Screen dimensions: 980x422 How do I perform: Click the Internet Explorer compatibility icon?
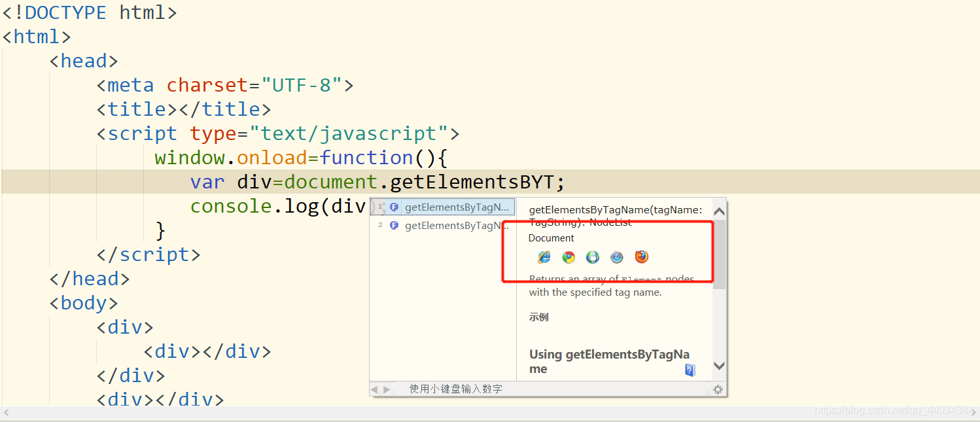coord(544,256)
